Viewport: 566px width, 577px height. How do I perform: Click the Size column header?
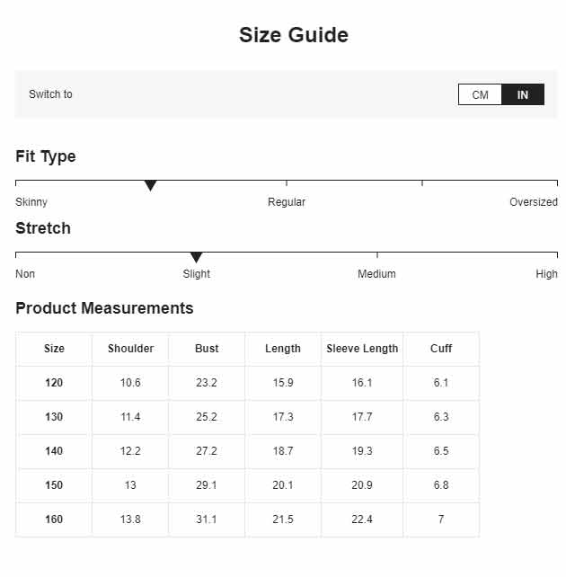(54, 348)
